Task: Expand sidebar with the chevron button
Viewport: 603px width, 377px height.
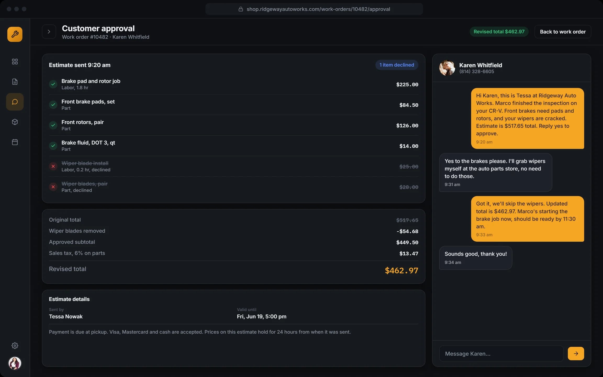Action: pos(49,32)
